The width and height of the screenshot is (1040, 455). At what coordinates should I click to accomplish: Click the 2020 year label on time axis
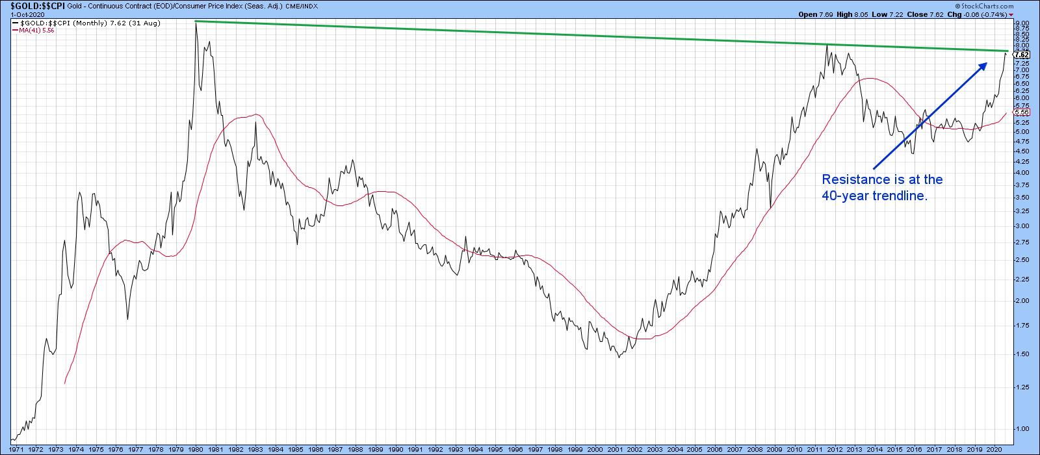[x=994, y=448]
